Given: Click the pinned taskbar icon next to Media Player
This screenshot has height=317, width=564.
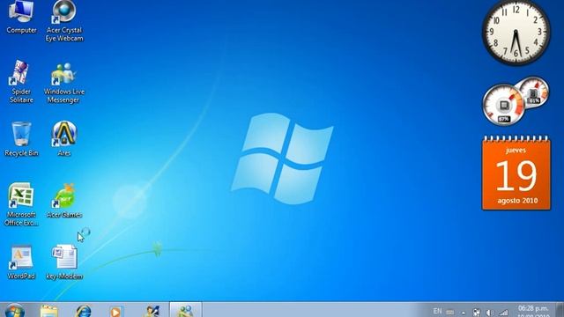Looking at the screenshot, I should 152,311.
